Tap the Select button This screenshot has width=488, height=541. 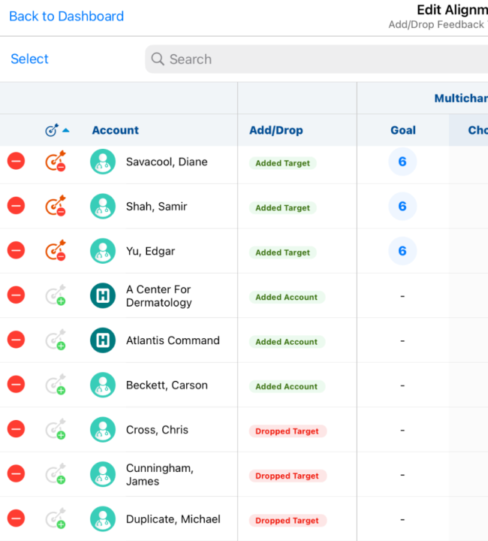(29, 59)
